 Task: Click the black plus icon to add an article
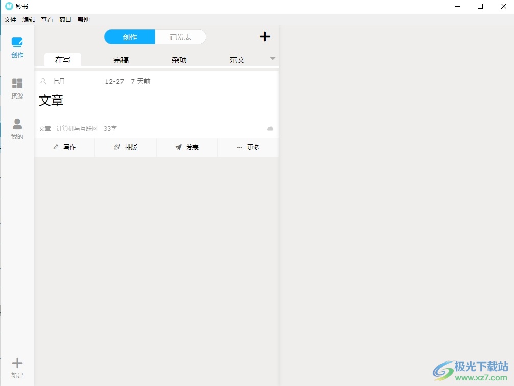(265, 37)
